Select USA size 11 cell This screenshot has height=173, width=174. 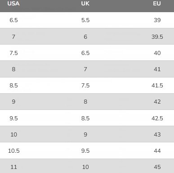pos(13,167)
